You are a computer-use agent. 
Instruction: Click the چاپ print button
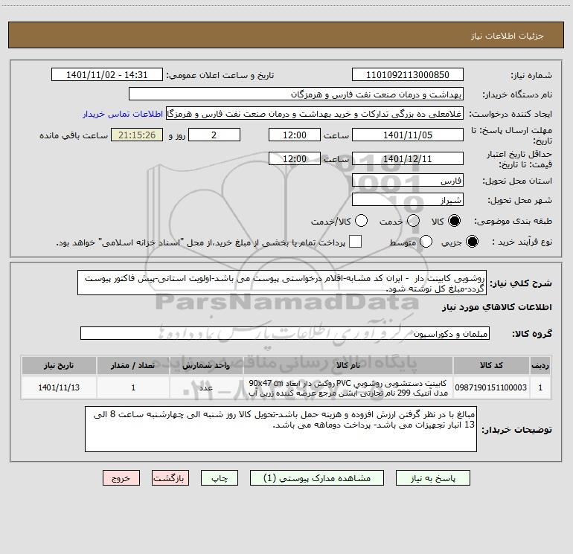tap(220, 478)
